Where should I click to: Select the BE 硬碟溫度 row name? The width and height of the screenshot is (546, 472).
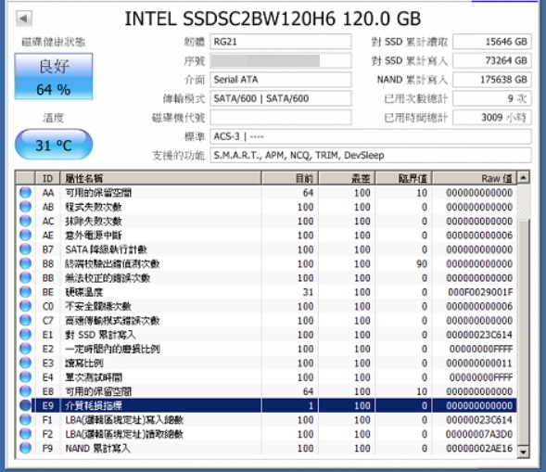click(x=84, y=292)
